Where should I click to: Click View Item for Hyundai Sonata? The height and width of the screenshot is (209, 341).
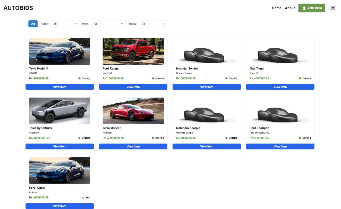tap(207, 87)
